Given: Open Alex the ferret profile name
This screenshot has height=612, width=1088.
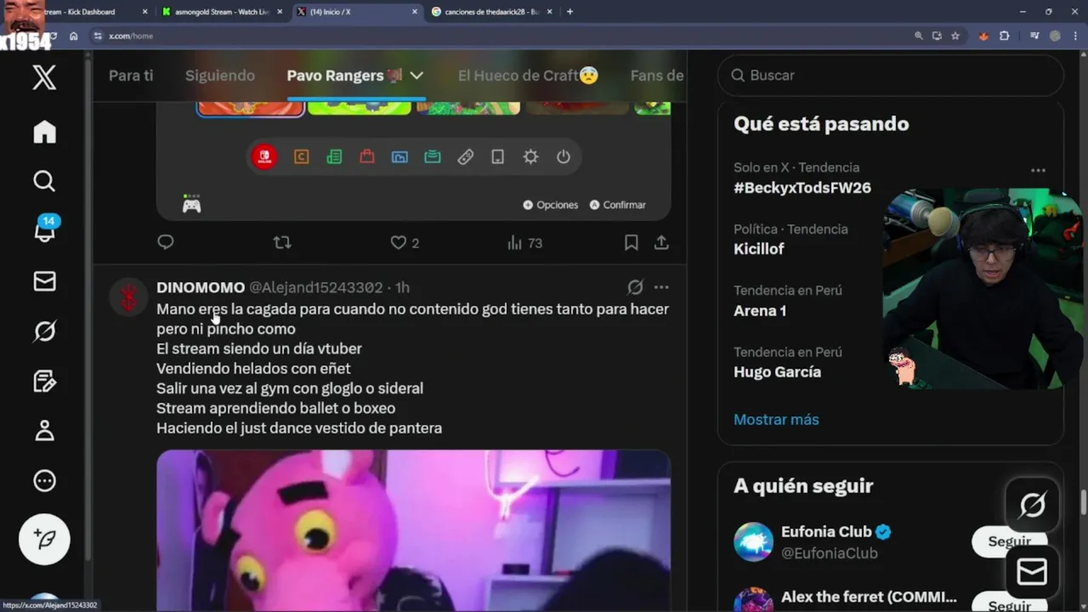Looking at the screenshot, I should coord(869,597).
